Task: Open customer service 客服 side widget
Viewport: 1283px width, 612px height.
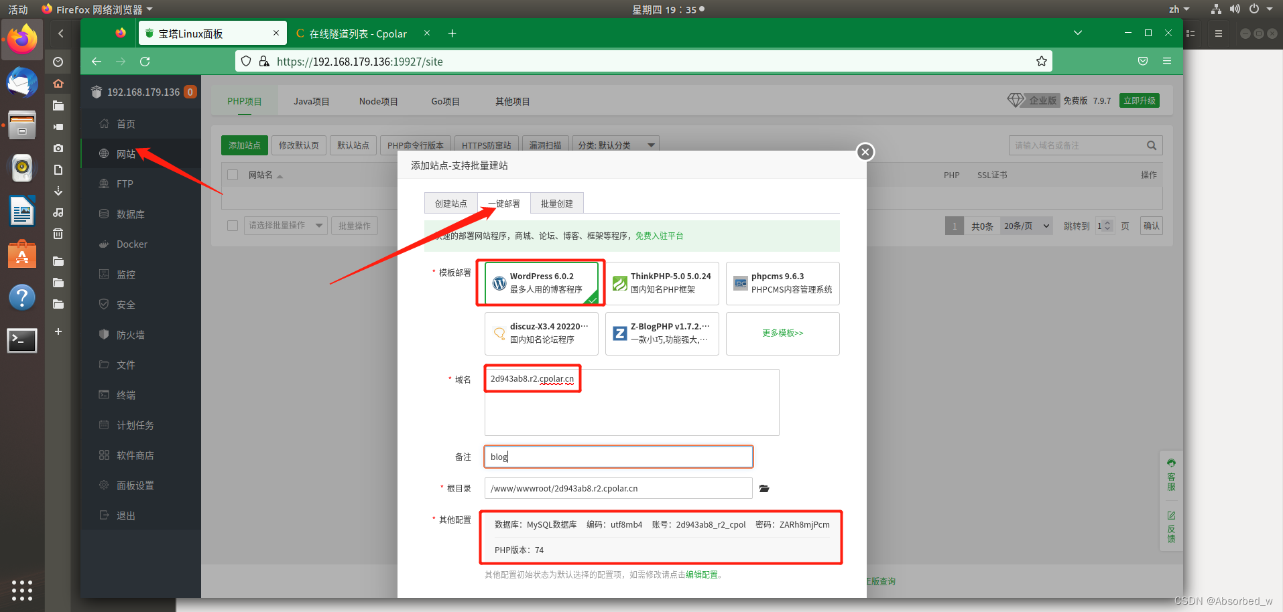Action: click(x=1171, y=475)
